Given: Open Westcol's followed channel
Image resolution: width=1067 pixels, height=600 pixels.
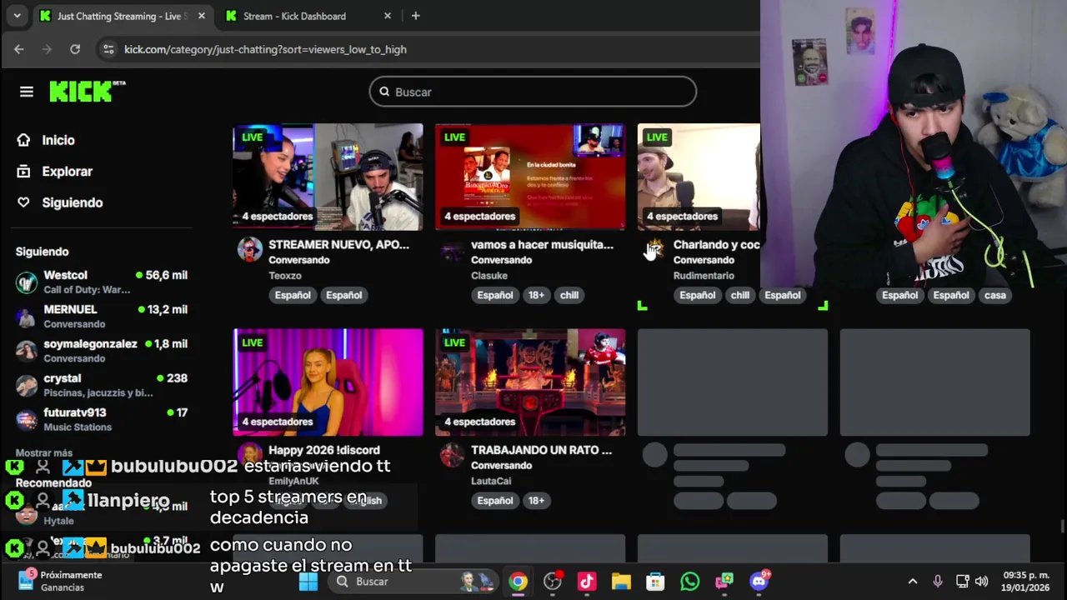Looking at the screenshot, I should (x=102, y=282).
